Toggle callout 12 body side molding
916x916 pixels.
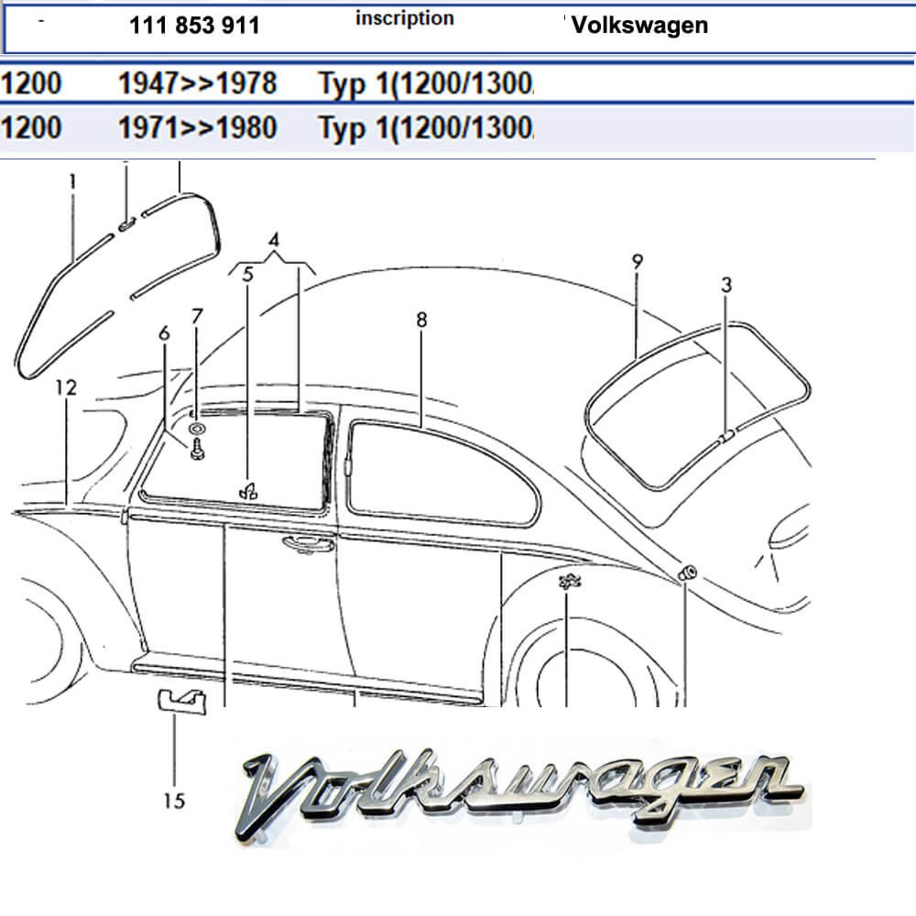pos(66,388)
